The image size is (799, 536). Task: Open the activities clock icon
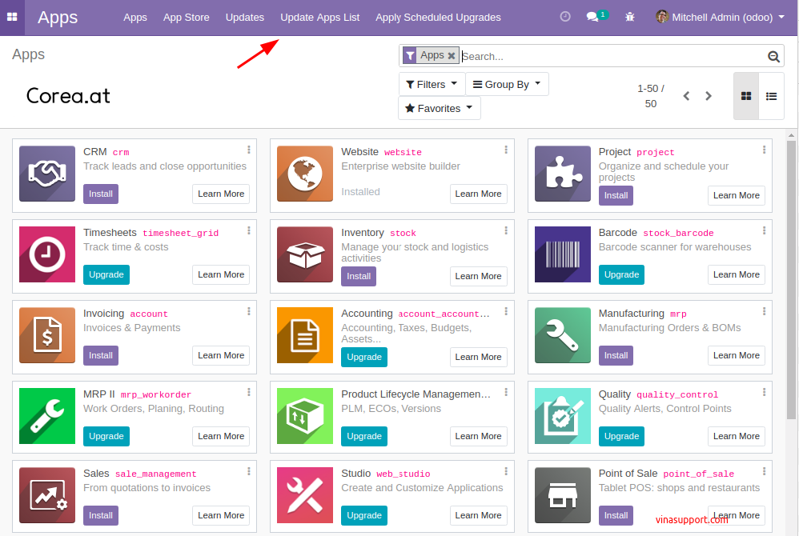tap(565, 17)
